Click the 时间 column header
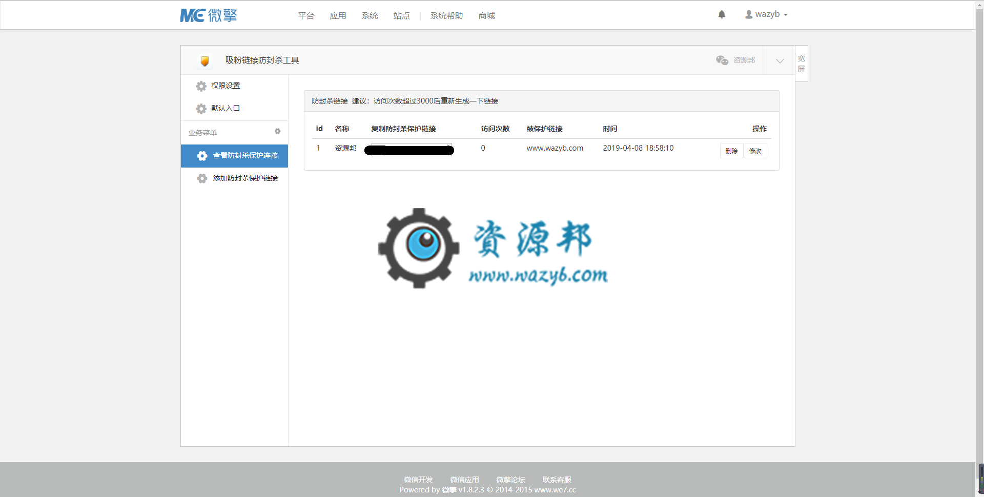Viewport: 984px width, 497px height. (610, 129)
